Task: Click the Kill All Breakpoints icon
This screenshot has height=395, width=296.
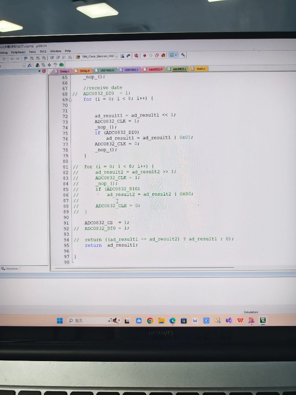Action: [x=163, y=56]
